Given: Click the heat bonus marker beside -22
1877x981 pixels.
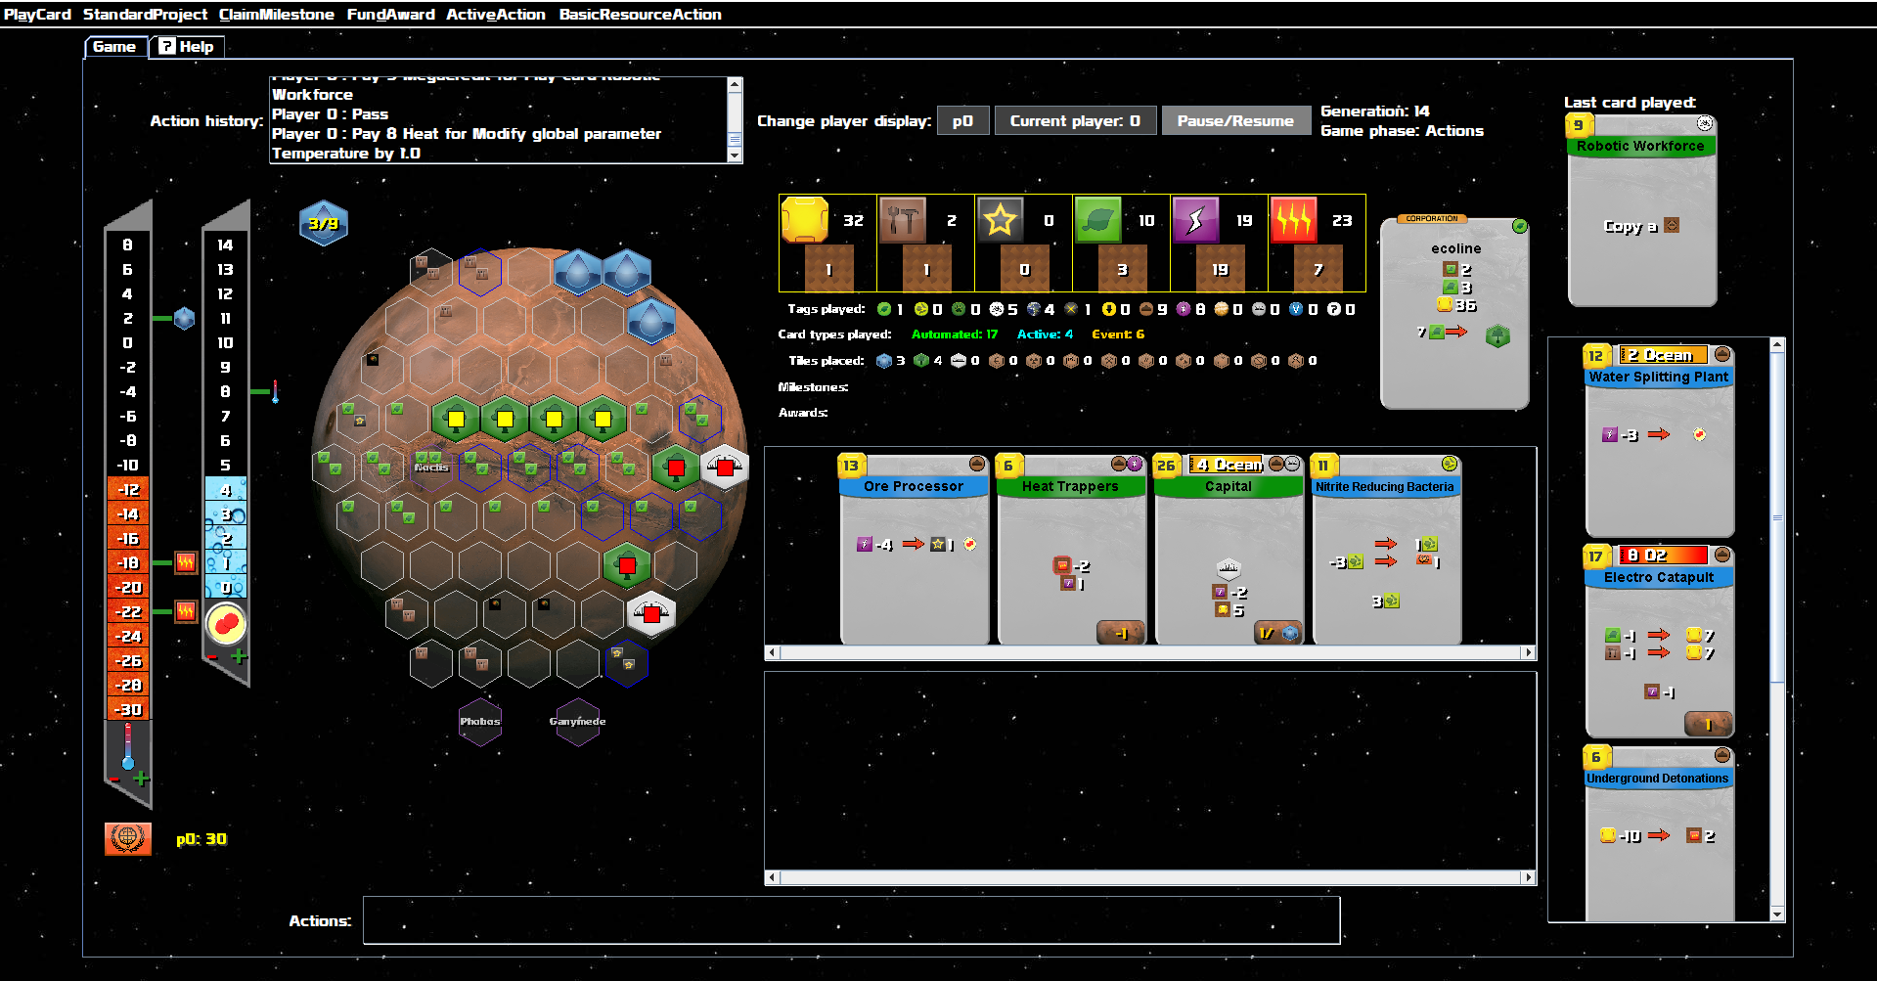Looking at the screenshot, I should click(186, 611).
